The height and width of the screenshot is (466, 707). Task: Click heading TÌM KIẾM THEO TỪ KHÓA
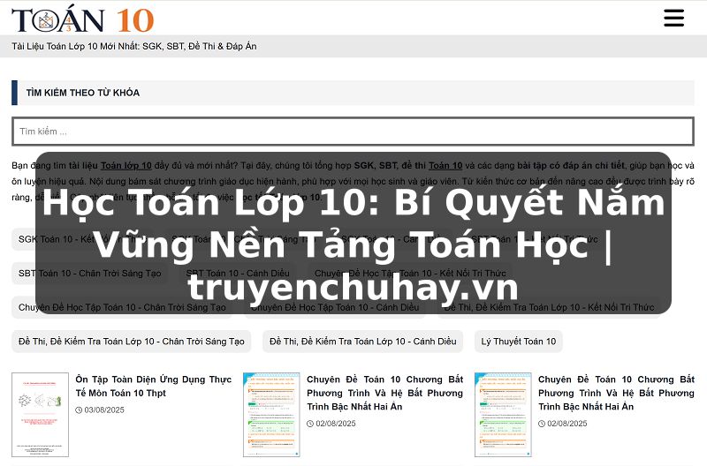tap(83, 93)
